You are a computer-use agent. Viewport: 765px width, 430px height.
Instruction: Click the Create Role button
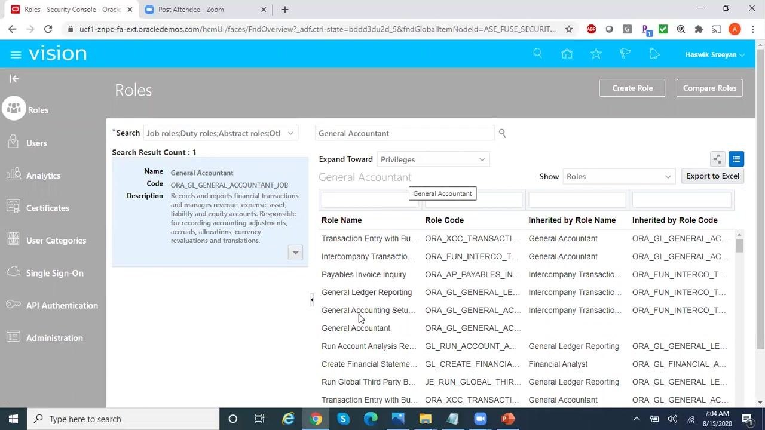click(632, 88)
